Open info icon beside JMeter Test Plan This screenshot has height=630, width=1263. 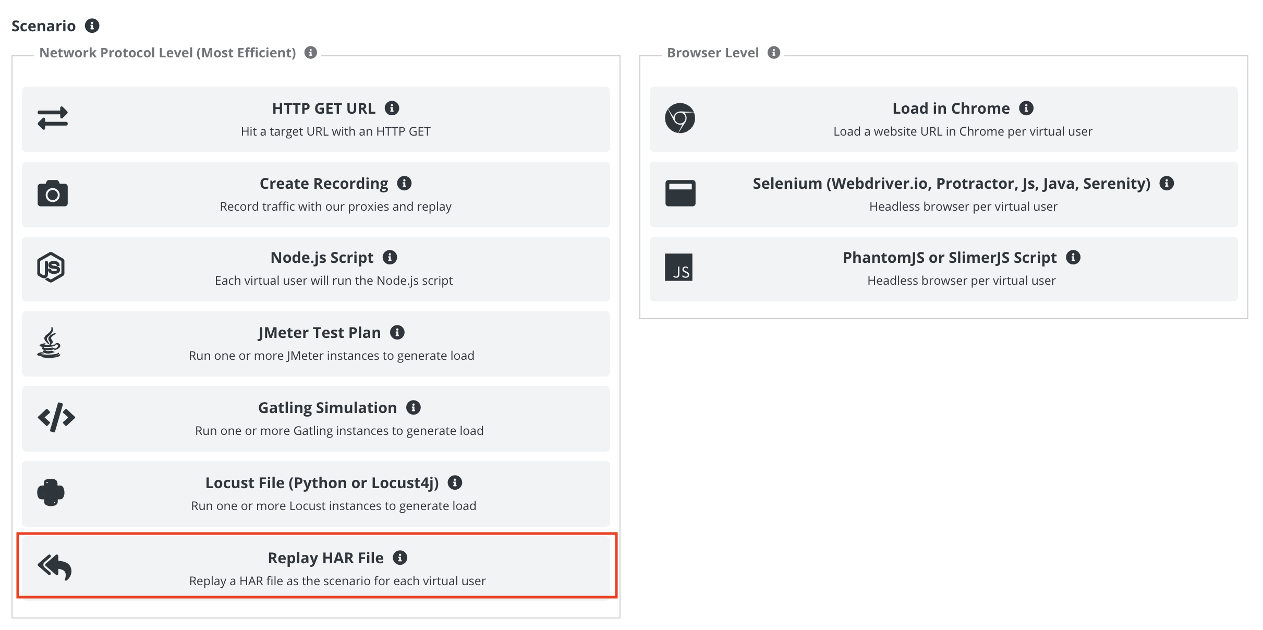(x=397, y=332)
